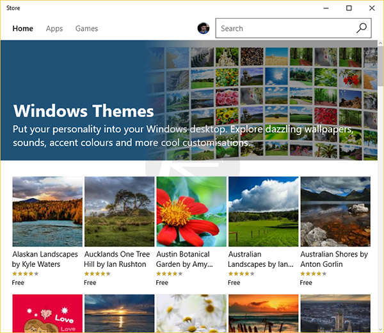Click 'Austin Botanical Garden by Amy...' title
The width and height of the screenshot is (384, 333).
pyautogui.click(x=185, y=259)
